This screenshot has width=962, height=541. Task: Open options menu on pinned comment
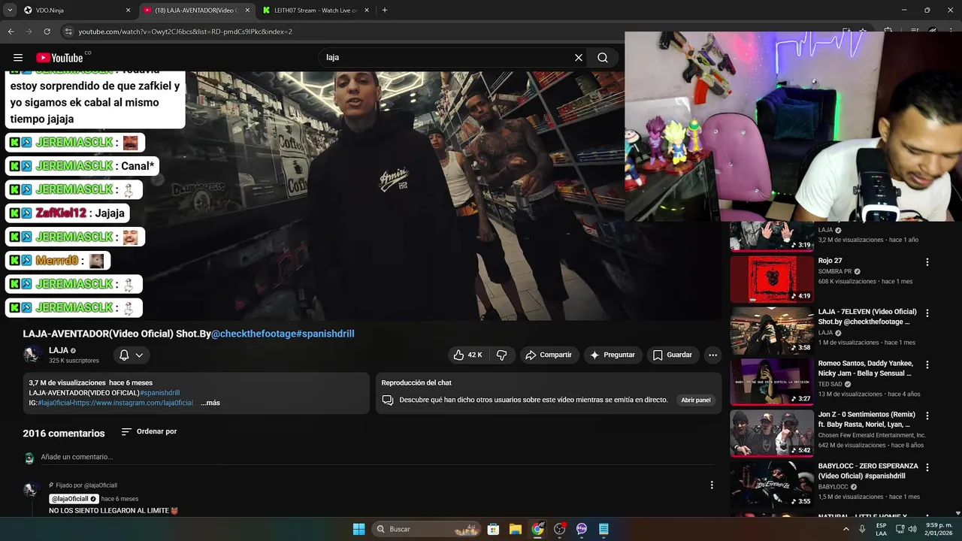(x=712, y=485)
